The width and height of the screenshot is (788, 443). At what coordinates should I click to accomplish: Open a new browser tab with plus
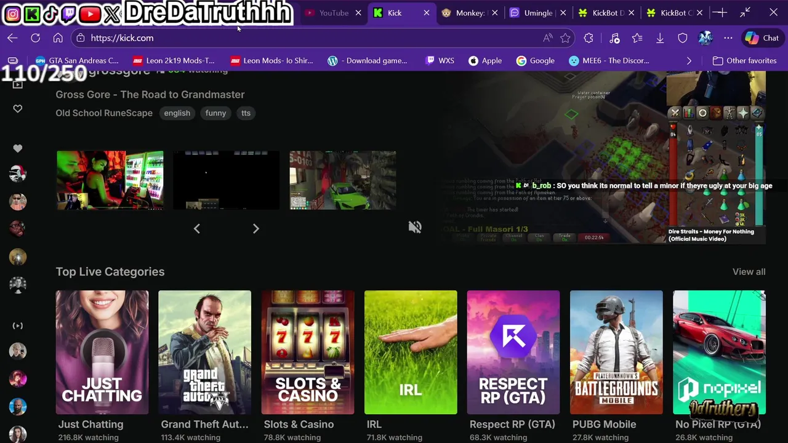coord(722,12)
